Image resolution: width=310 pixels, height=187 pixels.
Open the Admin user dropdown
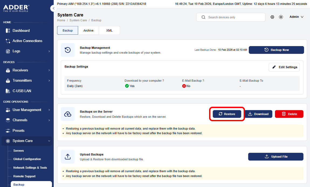pyautogui.click(x=296, y=17)
